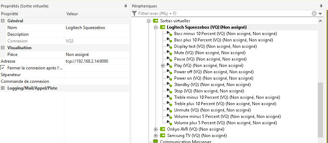The image size is (328, 143).
Task: Click the Logitech Squeezebox virtual output icon
Action: [163, 27]
